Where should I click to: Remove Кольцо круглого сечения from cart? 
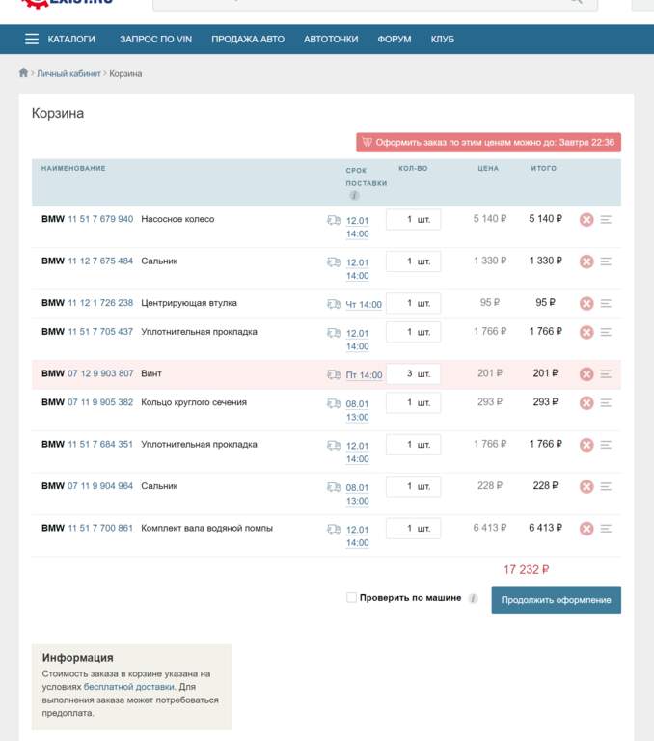[586, 402]
